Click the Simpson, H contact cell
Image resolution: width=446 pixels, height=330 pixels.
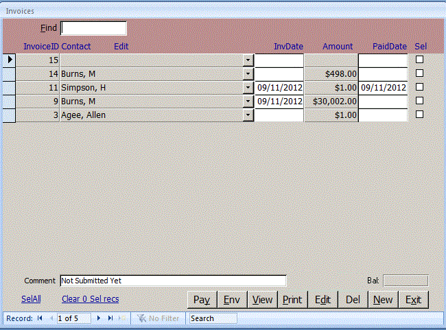click(x=152, y=88)
